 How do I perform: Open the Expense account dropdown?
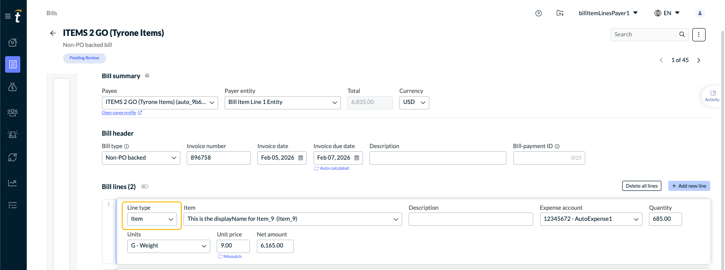click(x=591, y=219)
